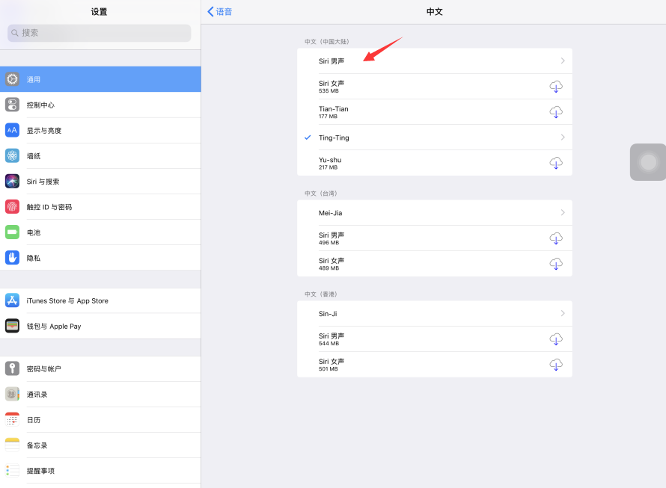Go back to 语音 page
Image resolution: width=666 pixels, height=488 pixels.
coord(219,11)
